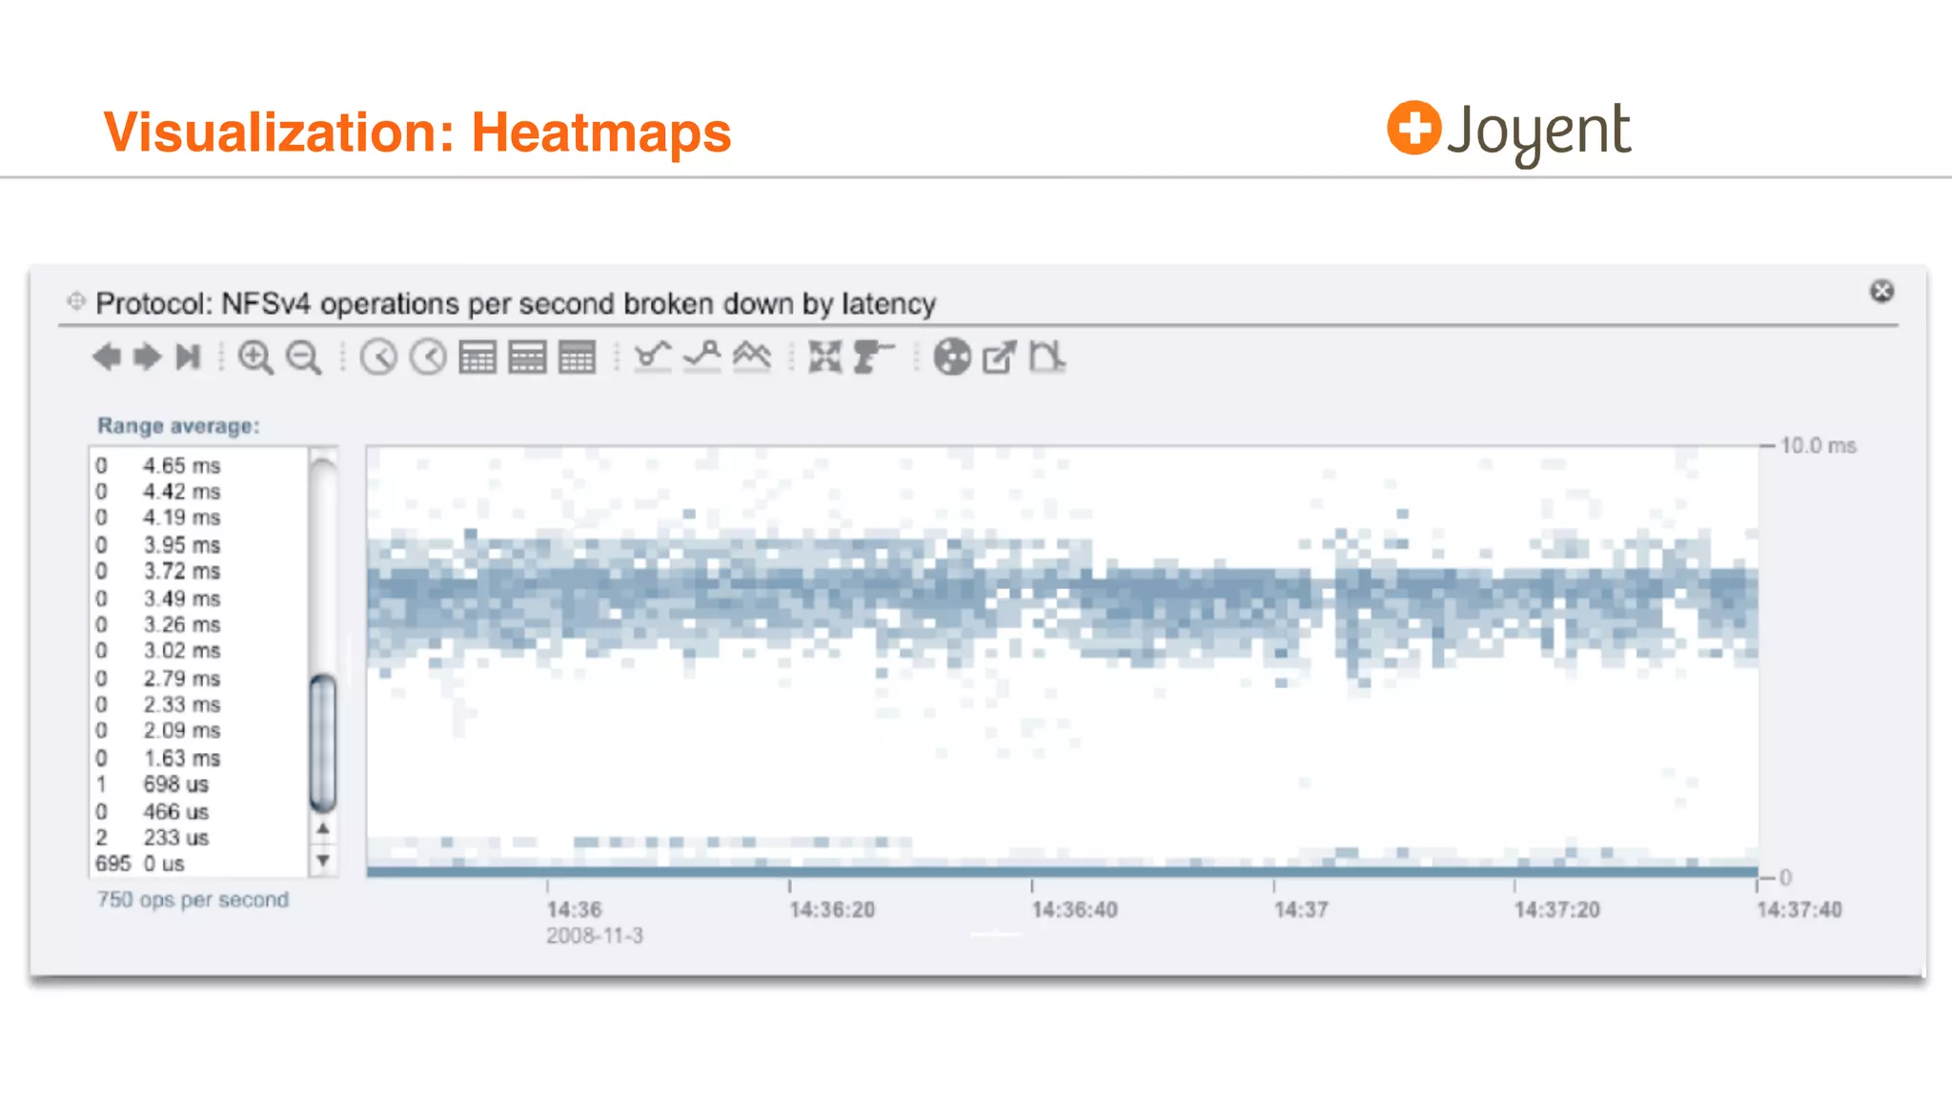Select the 3.95 ms row
The image size is (1952, 1098).
click(x=198, y=544)
